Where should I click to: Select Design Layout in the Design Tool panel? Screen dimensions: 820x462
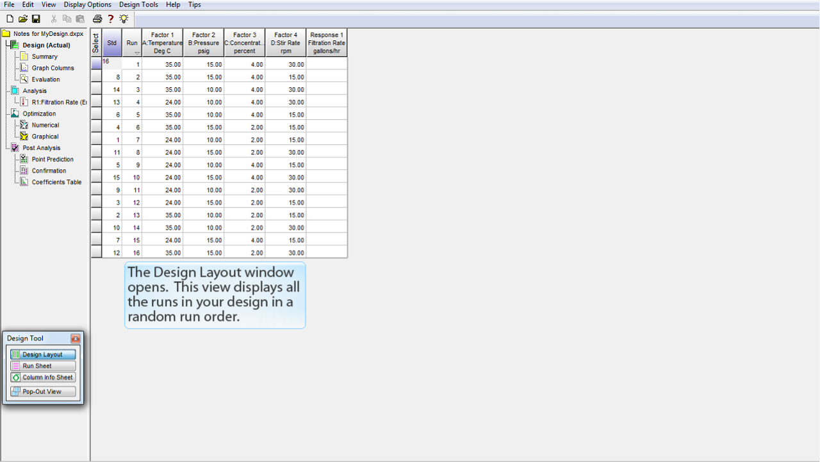point(43,354)
